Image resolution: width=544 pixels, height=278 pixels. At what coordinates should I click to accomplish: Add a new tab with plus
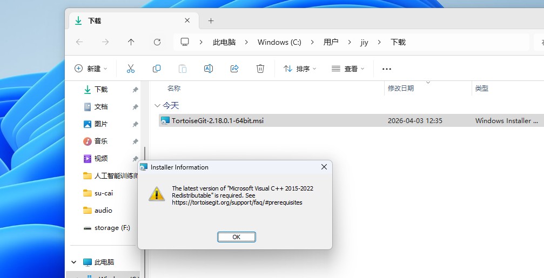click(211, 21)
